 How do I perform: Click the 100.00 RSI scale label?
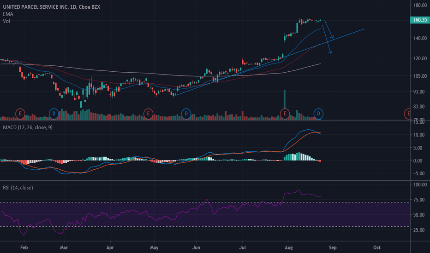click(420, 184)
